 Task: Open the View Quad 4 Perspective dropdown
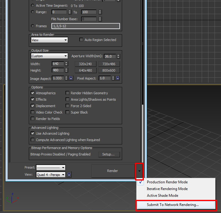pyautogui.click(x=51, y=175)
